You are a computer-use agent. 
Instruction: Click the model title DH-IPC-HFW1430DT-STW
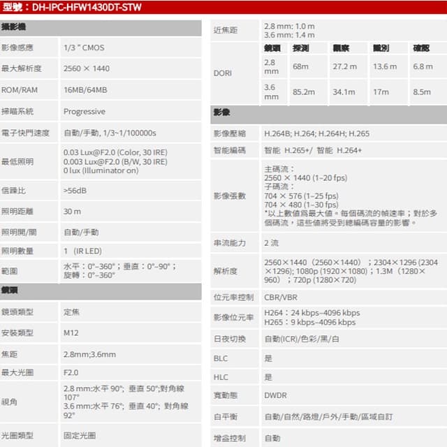87,7
